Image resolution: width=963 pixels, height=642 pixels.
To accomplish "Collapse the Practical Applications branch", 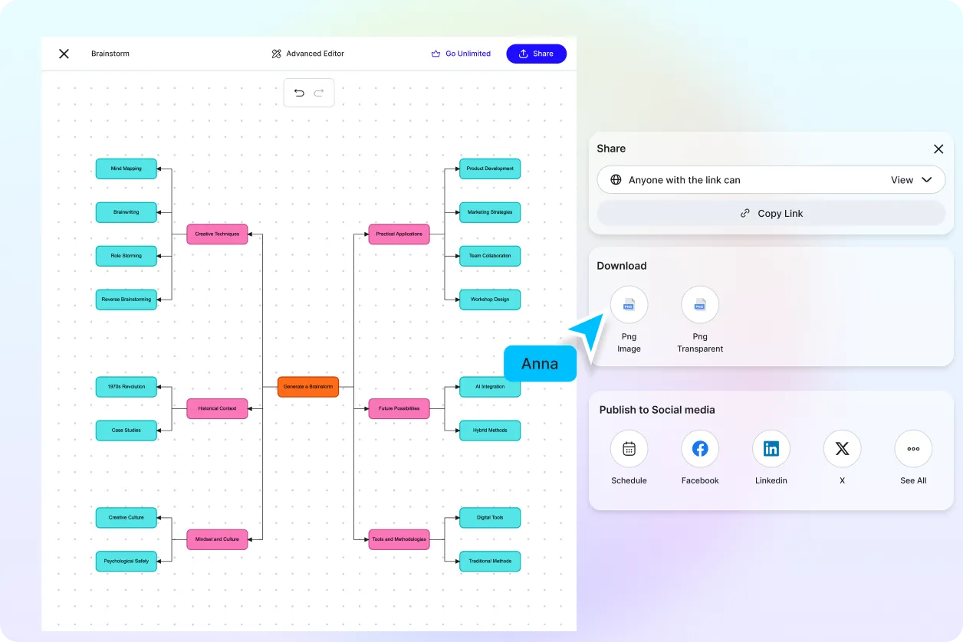I will (399, 234).
